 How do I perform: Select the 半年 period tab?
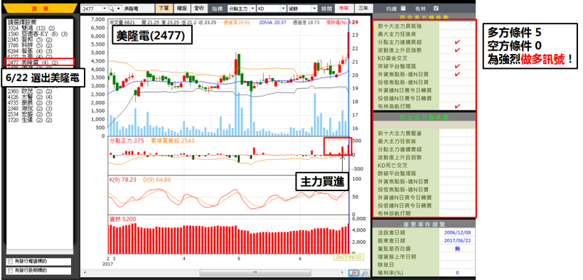pyautogui.click(x=343, y=9)
